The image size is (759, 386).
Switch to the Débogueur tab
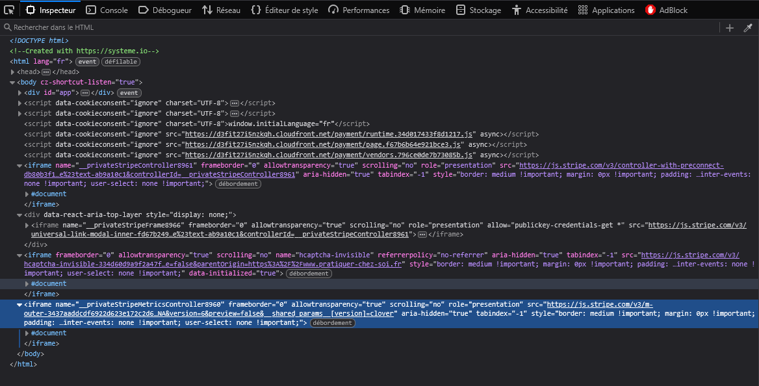click(x=165, y=10)
